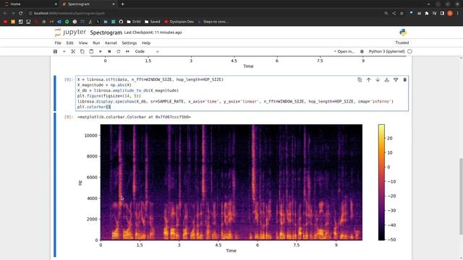Screen dimensions: 463x260
Task: Duplicate this cell using cell toolbar icon
Action: (360, 79)
